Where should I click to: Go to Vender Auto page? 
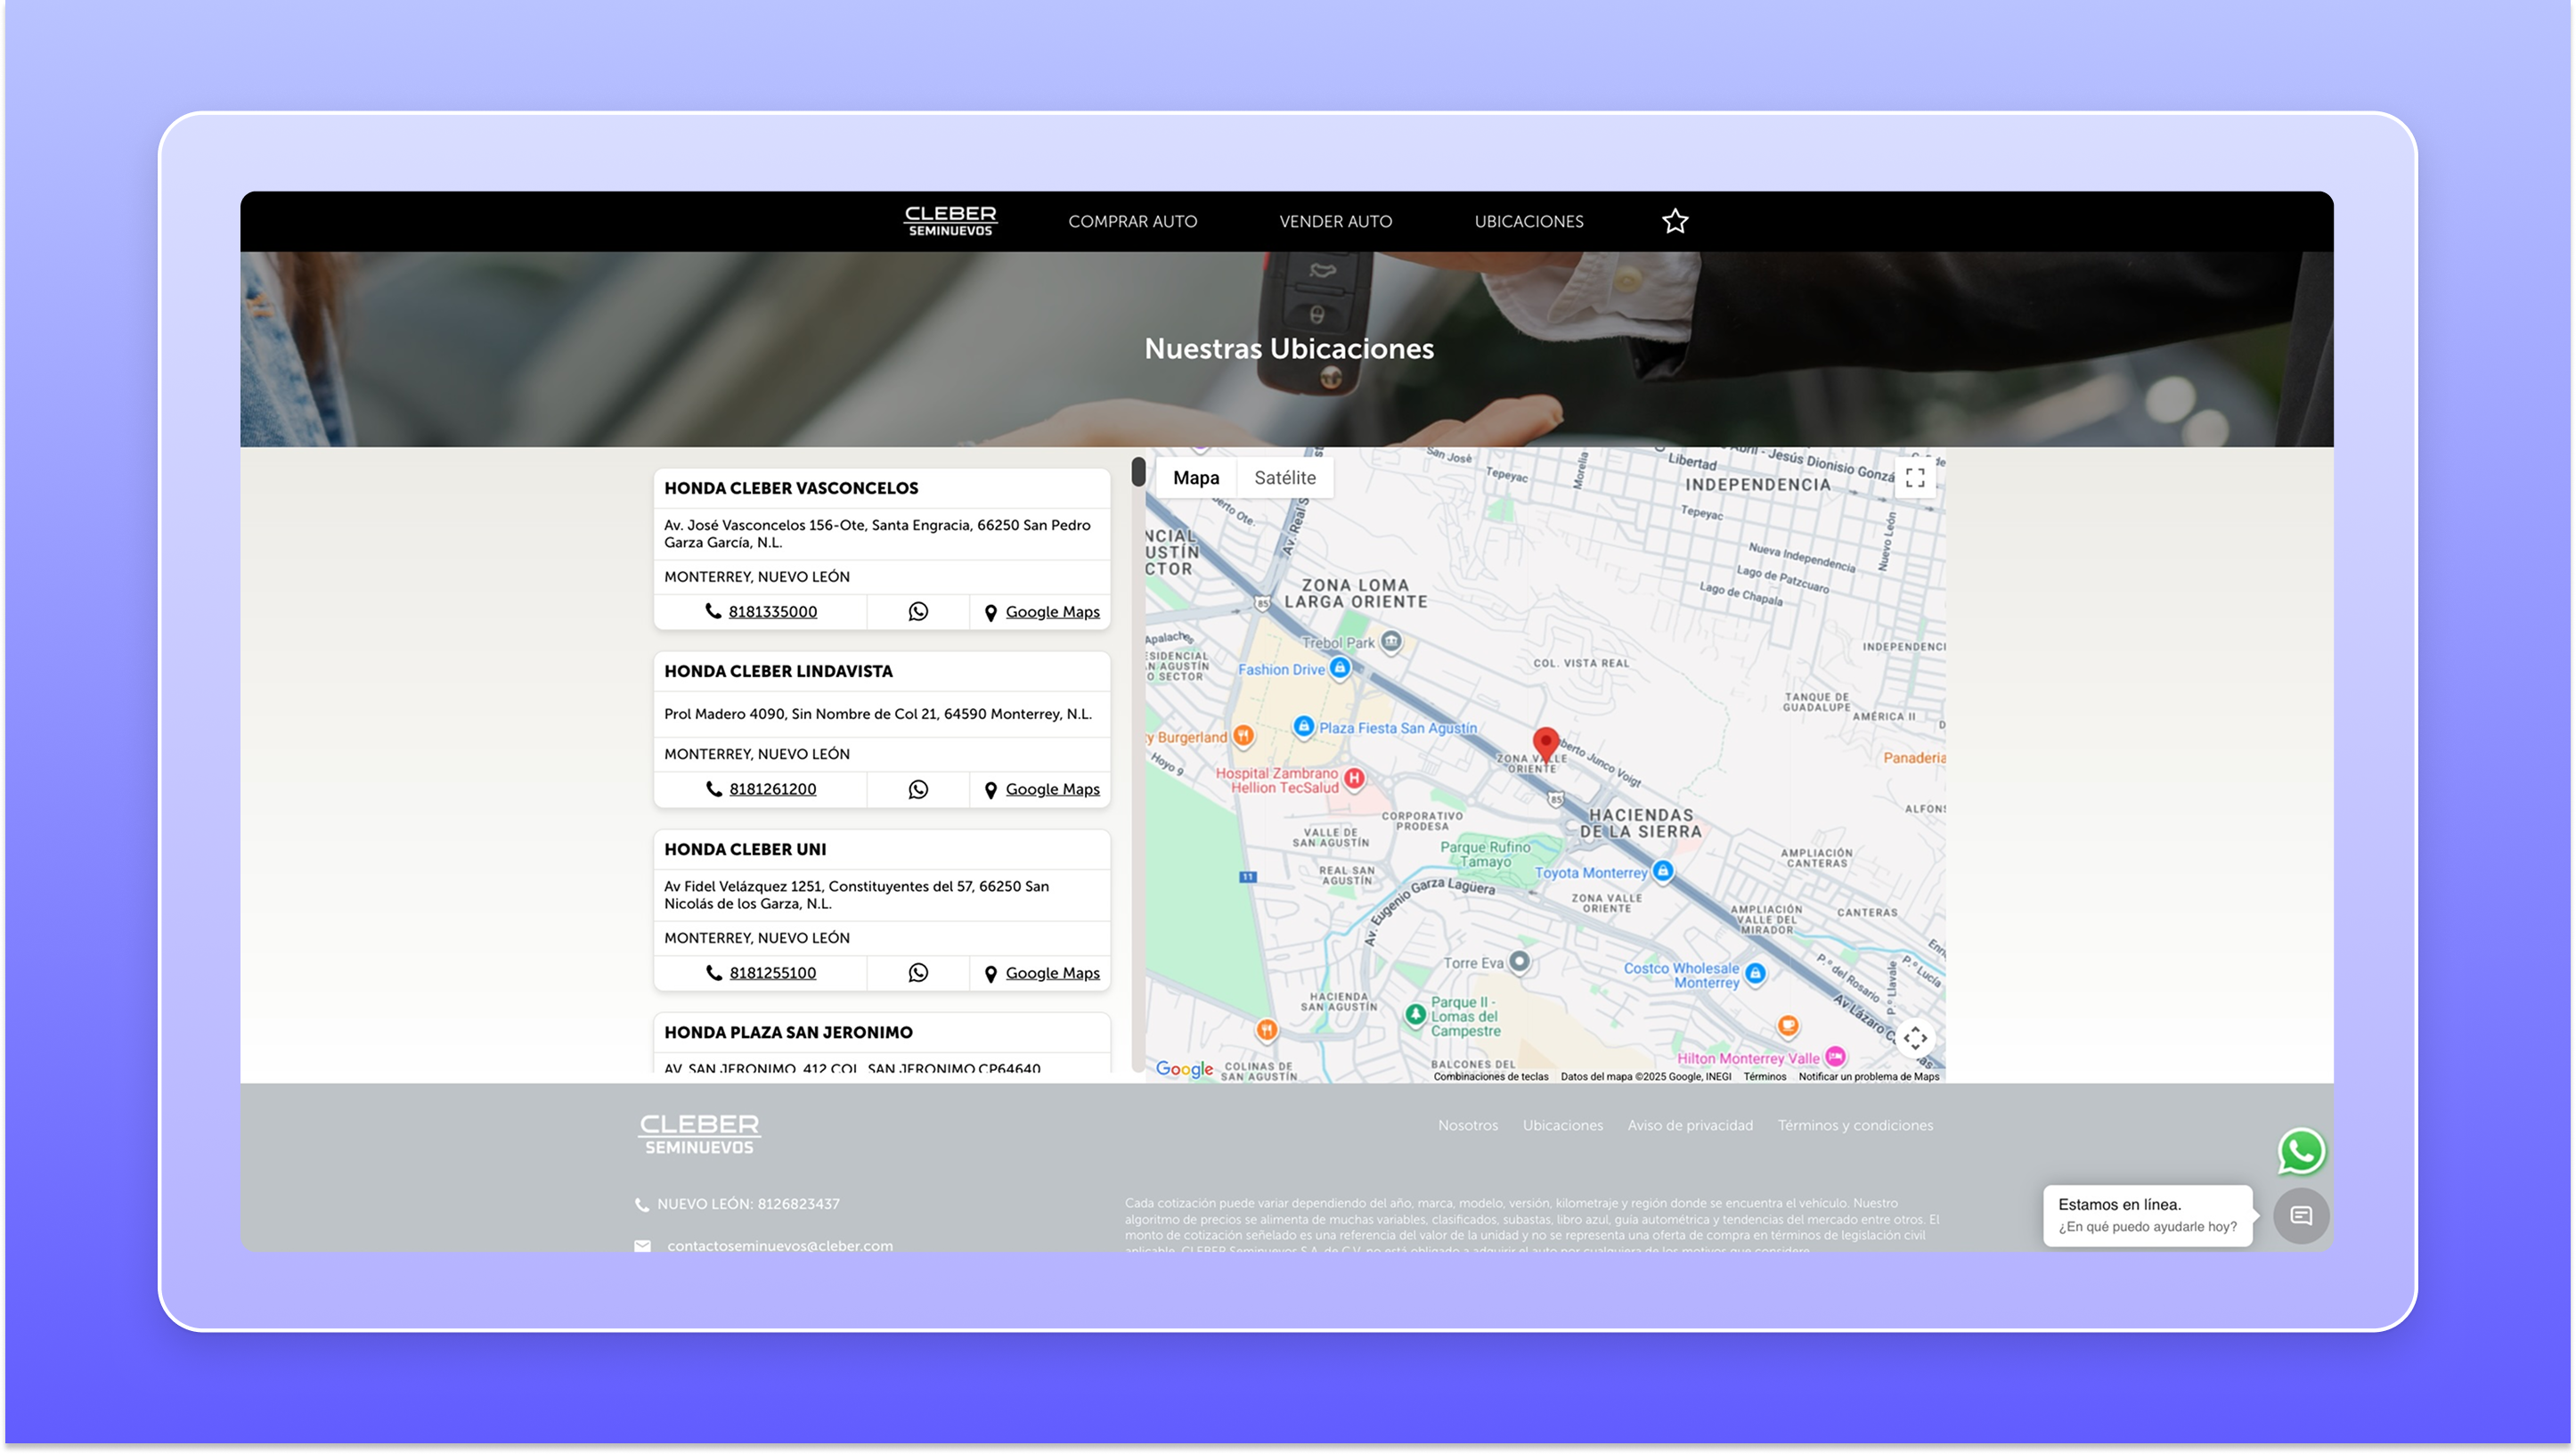(1335, 221)
